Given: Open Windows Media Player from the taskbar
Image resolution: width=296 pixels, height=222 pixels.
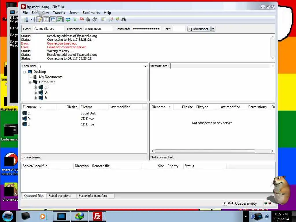Looking at the screenshot, I should pos(43,216).
